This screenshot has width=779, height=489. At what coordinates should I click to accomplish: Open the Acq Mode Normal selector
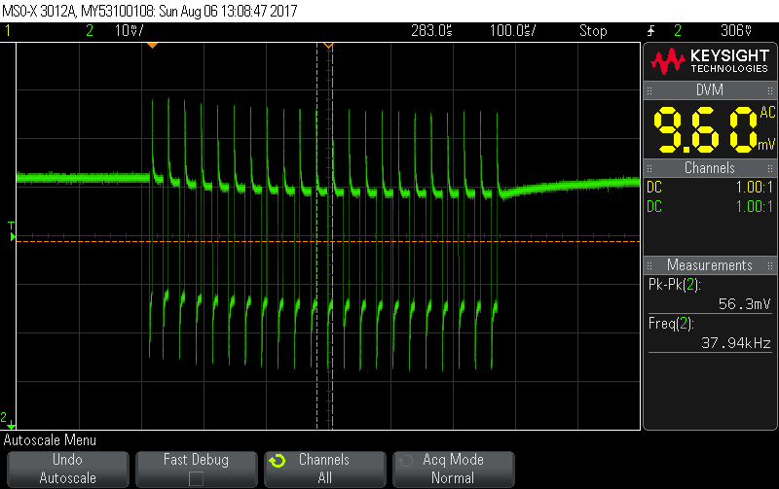pyautogui.click(x=453, y=469)
